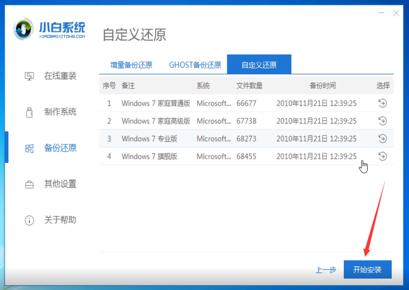
Task: Switch to the 增量备份还原 tab
Action: [132, 65]
